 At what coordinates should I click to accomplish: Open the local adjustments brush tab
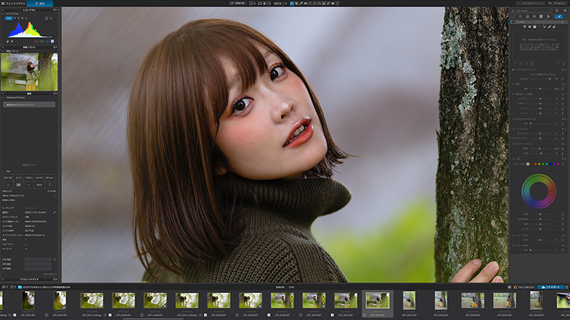559,16
